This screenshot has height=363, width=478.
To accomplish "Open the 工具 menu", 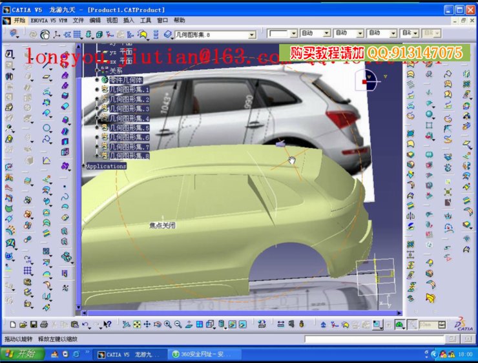I will (x=145, y=20).
